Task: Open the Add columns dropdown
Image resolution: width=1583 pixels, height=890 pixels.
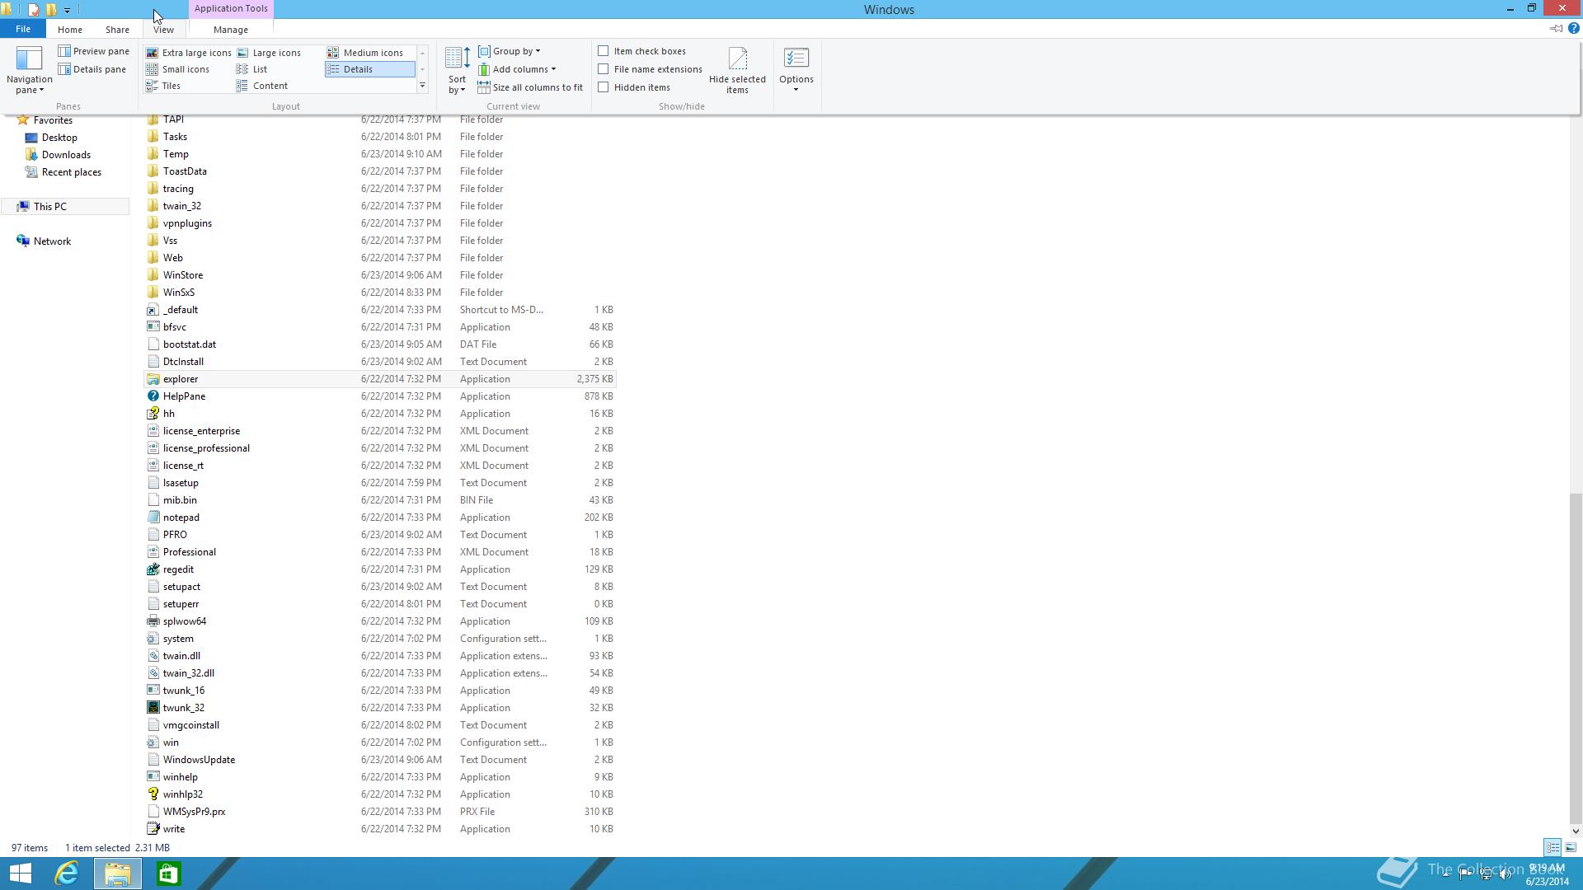Action: tap(517, 69)
